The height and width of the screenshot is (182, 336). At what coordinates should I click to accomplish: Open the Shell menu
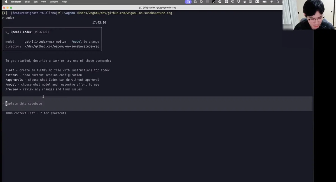[x=27, y=2]
